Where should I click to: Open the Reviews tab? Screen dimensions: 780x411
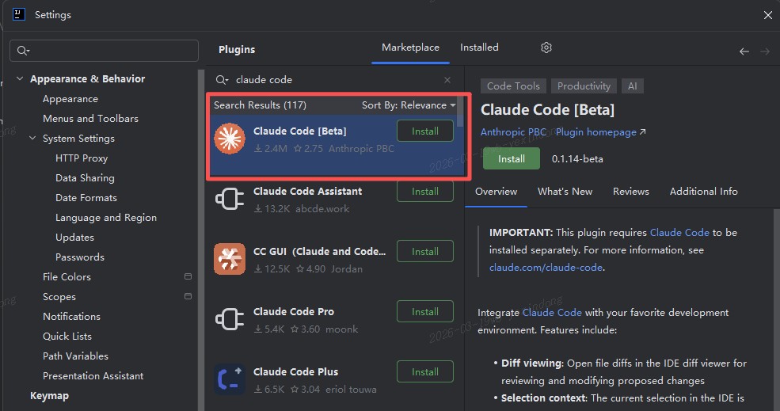point(631,191)
